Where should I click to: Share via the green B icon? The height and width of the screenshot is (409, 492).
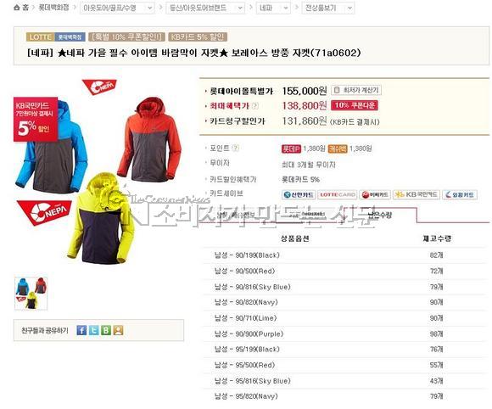[x=106, y=330]
